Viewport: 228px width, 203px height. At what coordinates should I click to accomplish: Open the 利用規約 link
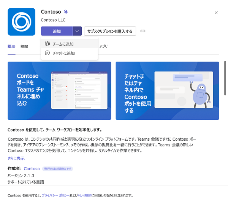[85, 195]
